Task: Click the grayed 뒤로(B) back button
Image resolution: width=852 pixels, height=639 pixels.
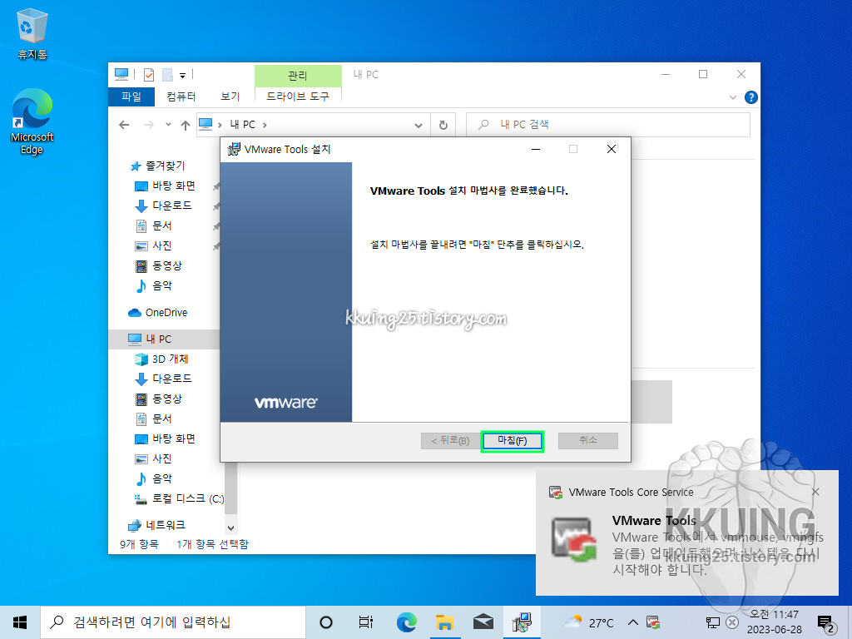Action: [x=450, y=441]
